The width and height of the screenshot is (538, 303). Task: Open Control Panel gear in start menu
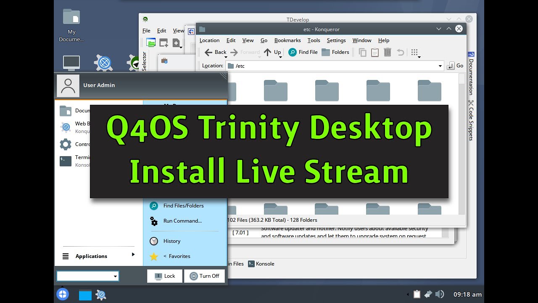coord(75,144)
